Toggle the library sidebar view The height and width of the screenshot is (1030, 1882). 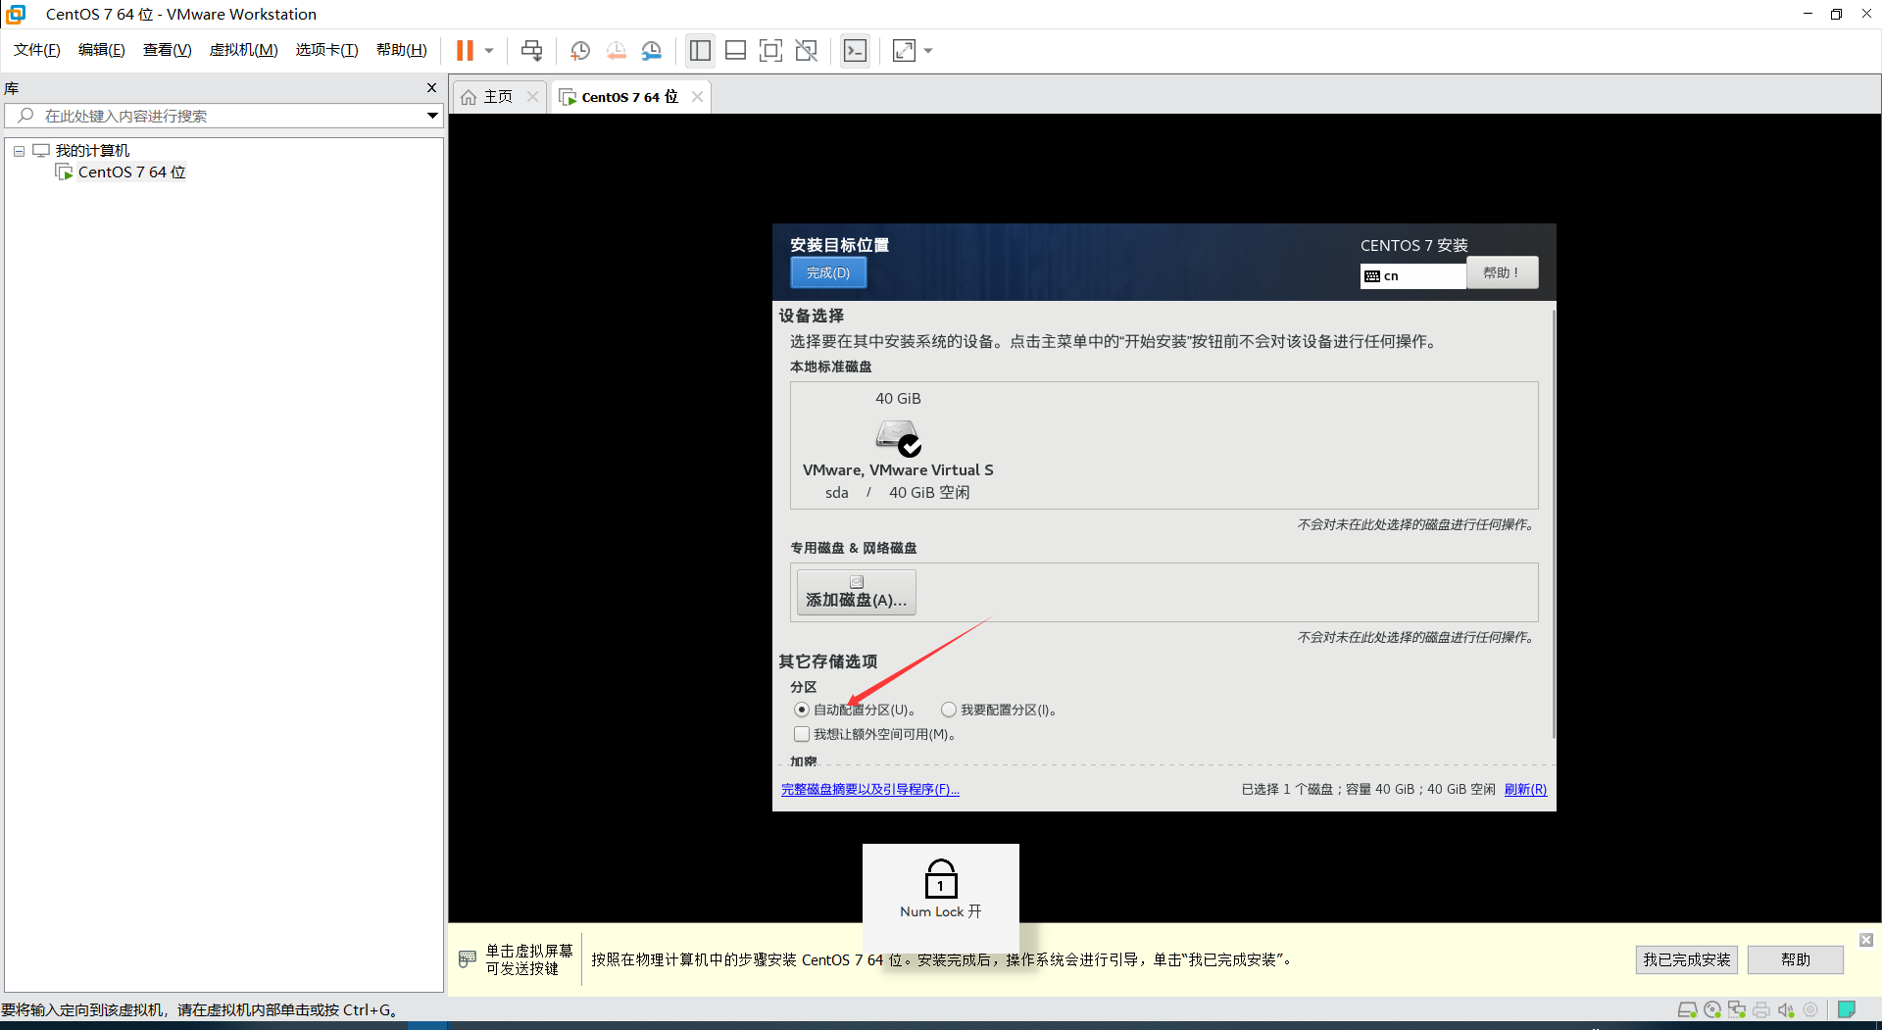pos(700,50)
